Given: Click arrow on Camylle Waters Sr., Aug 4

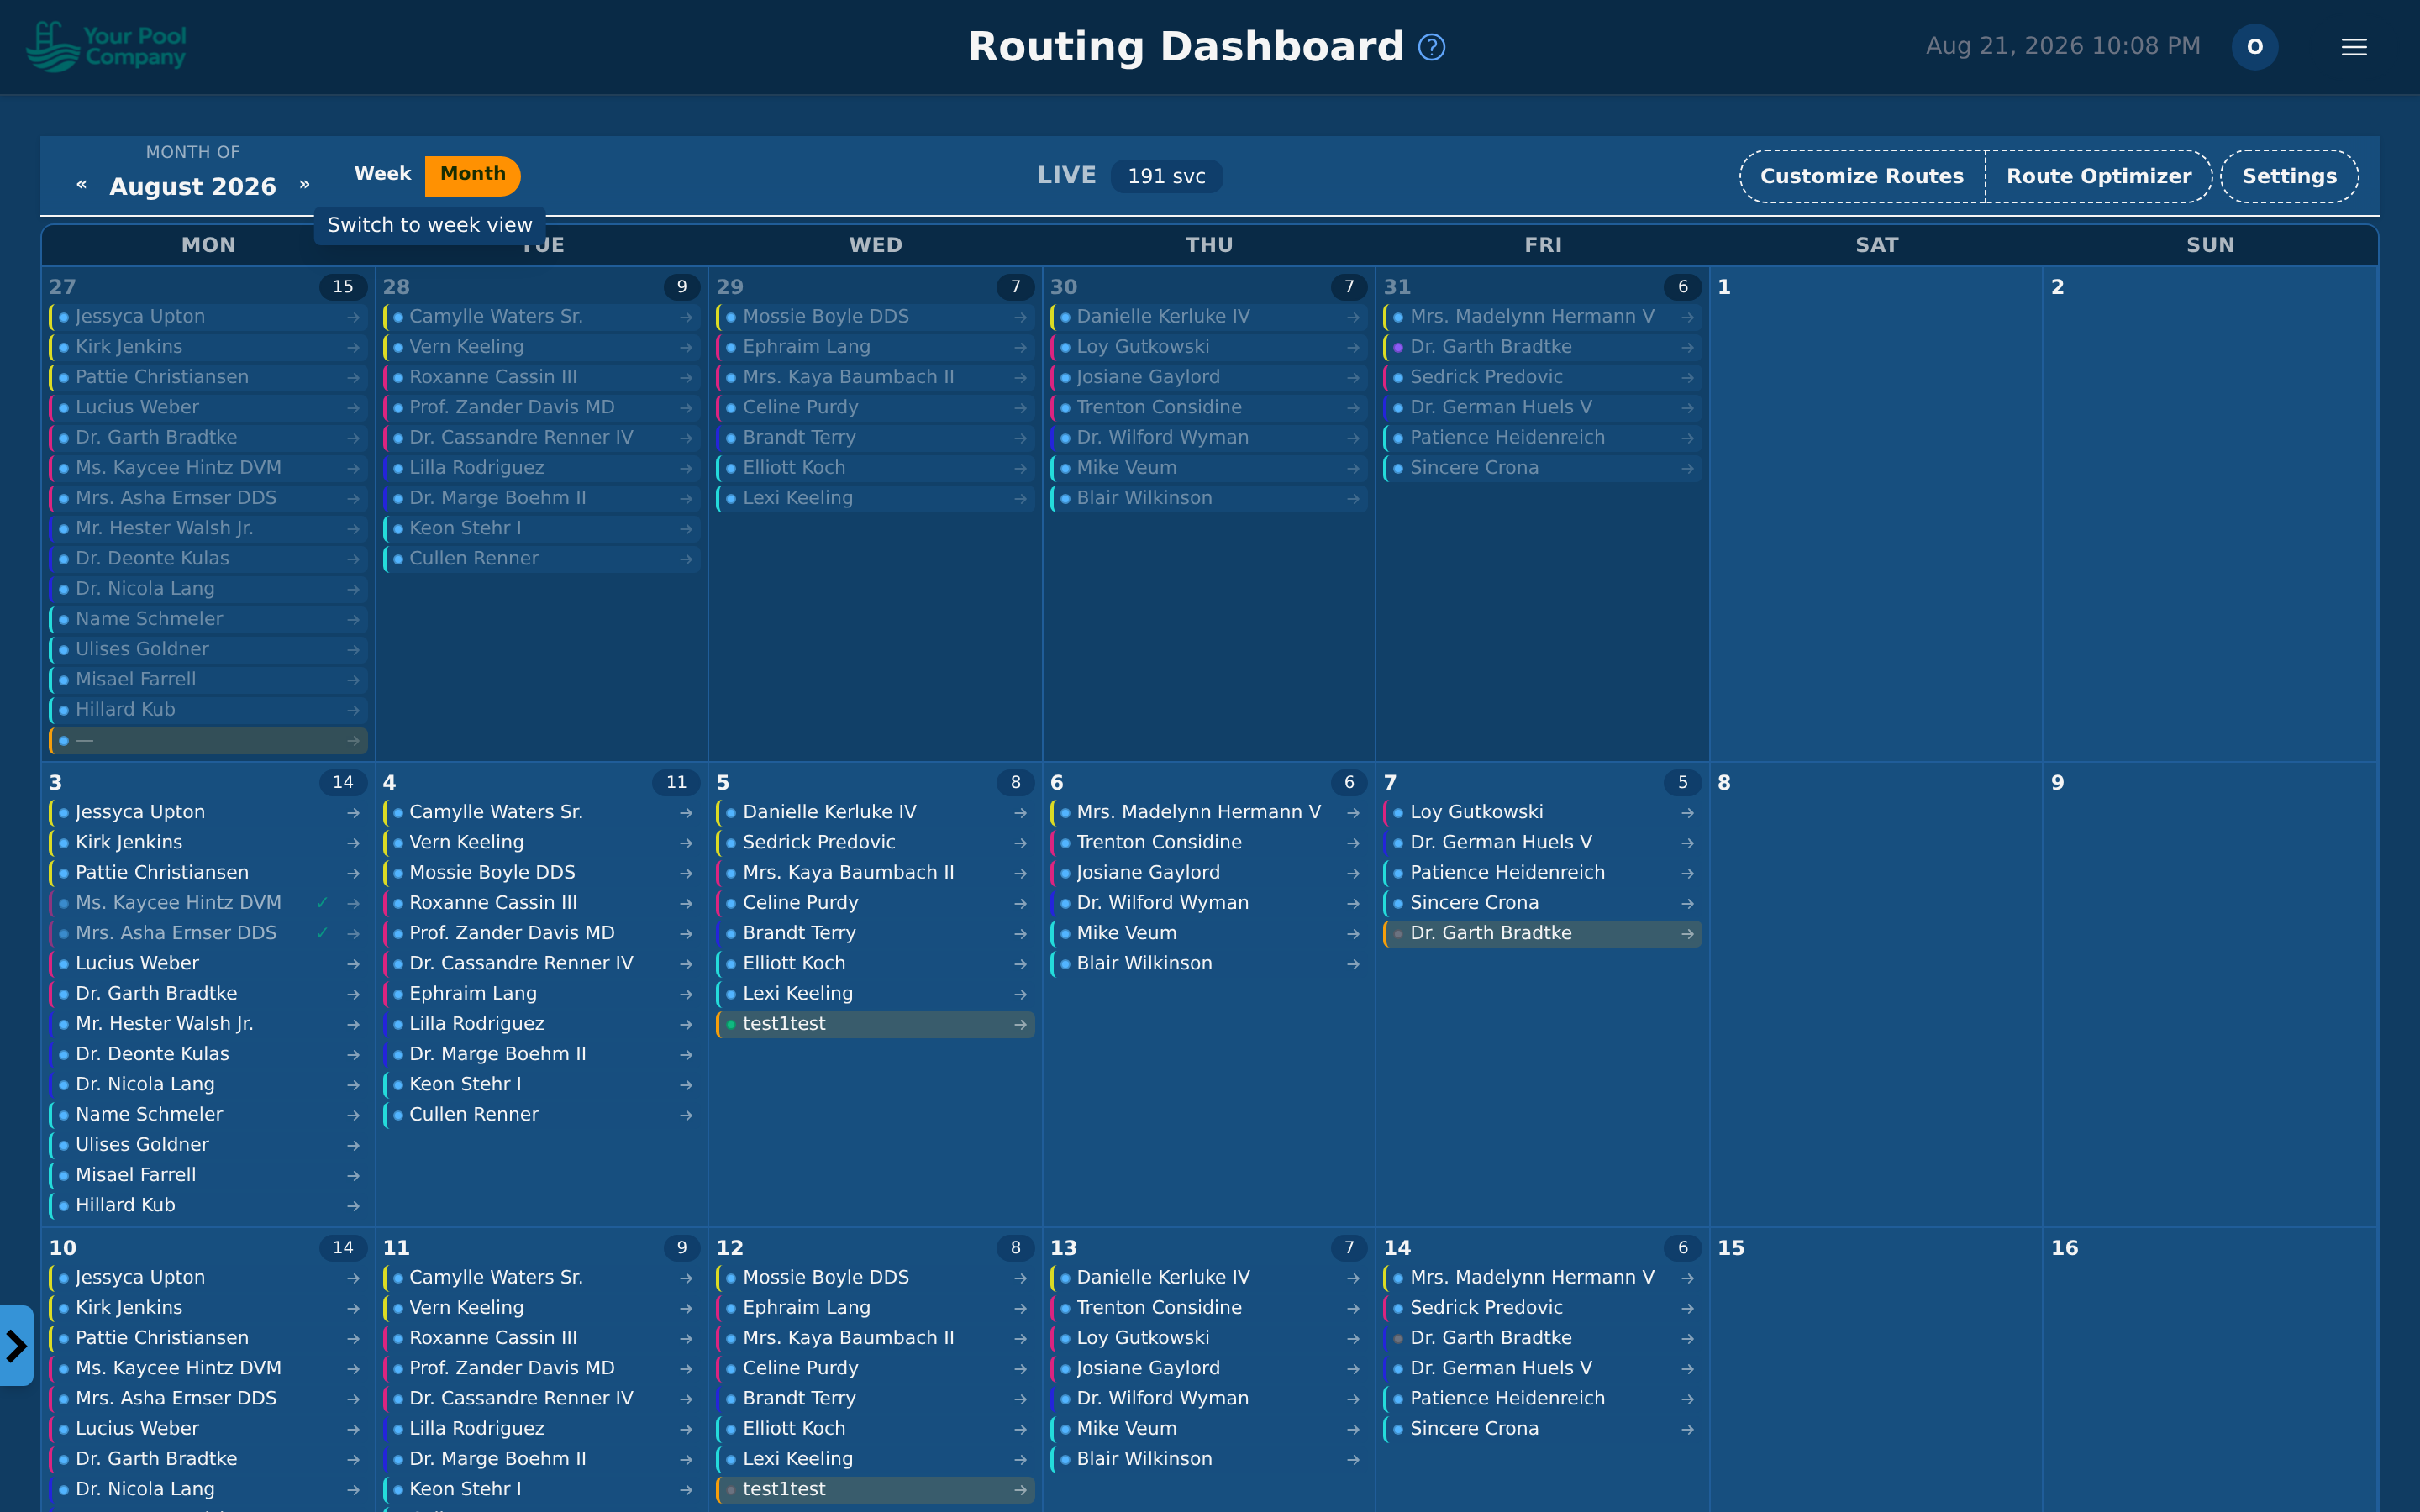Looking at the screenshot, I should (x=686, y=813).
